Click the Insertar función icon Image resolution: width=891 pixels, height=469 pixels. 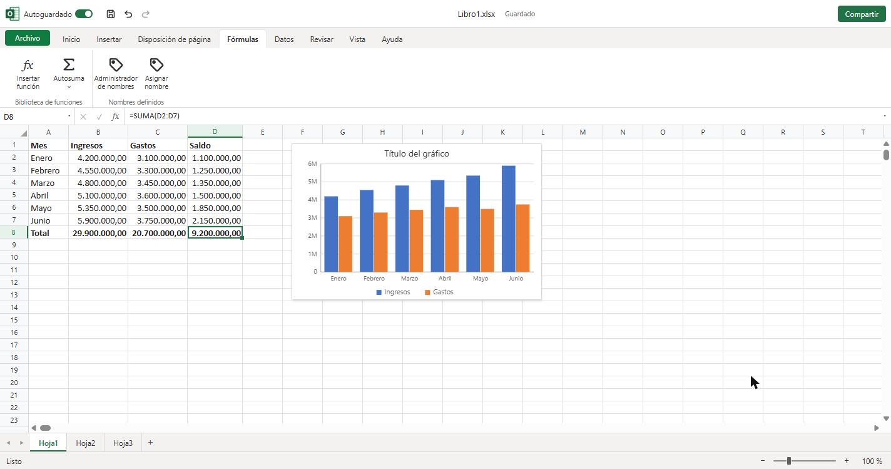pyautogui.click(x=28, y=65)
